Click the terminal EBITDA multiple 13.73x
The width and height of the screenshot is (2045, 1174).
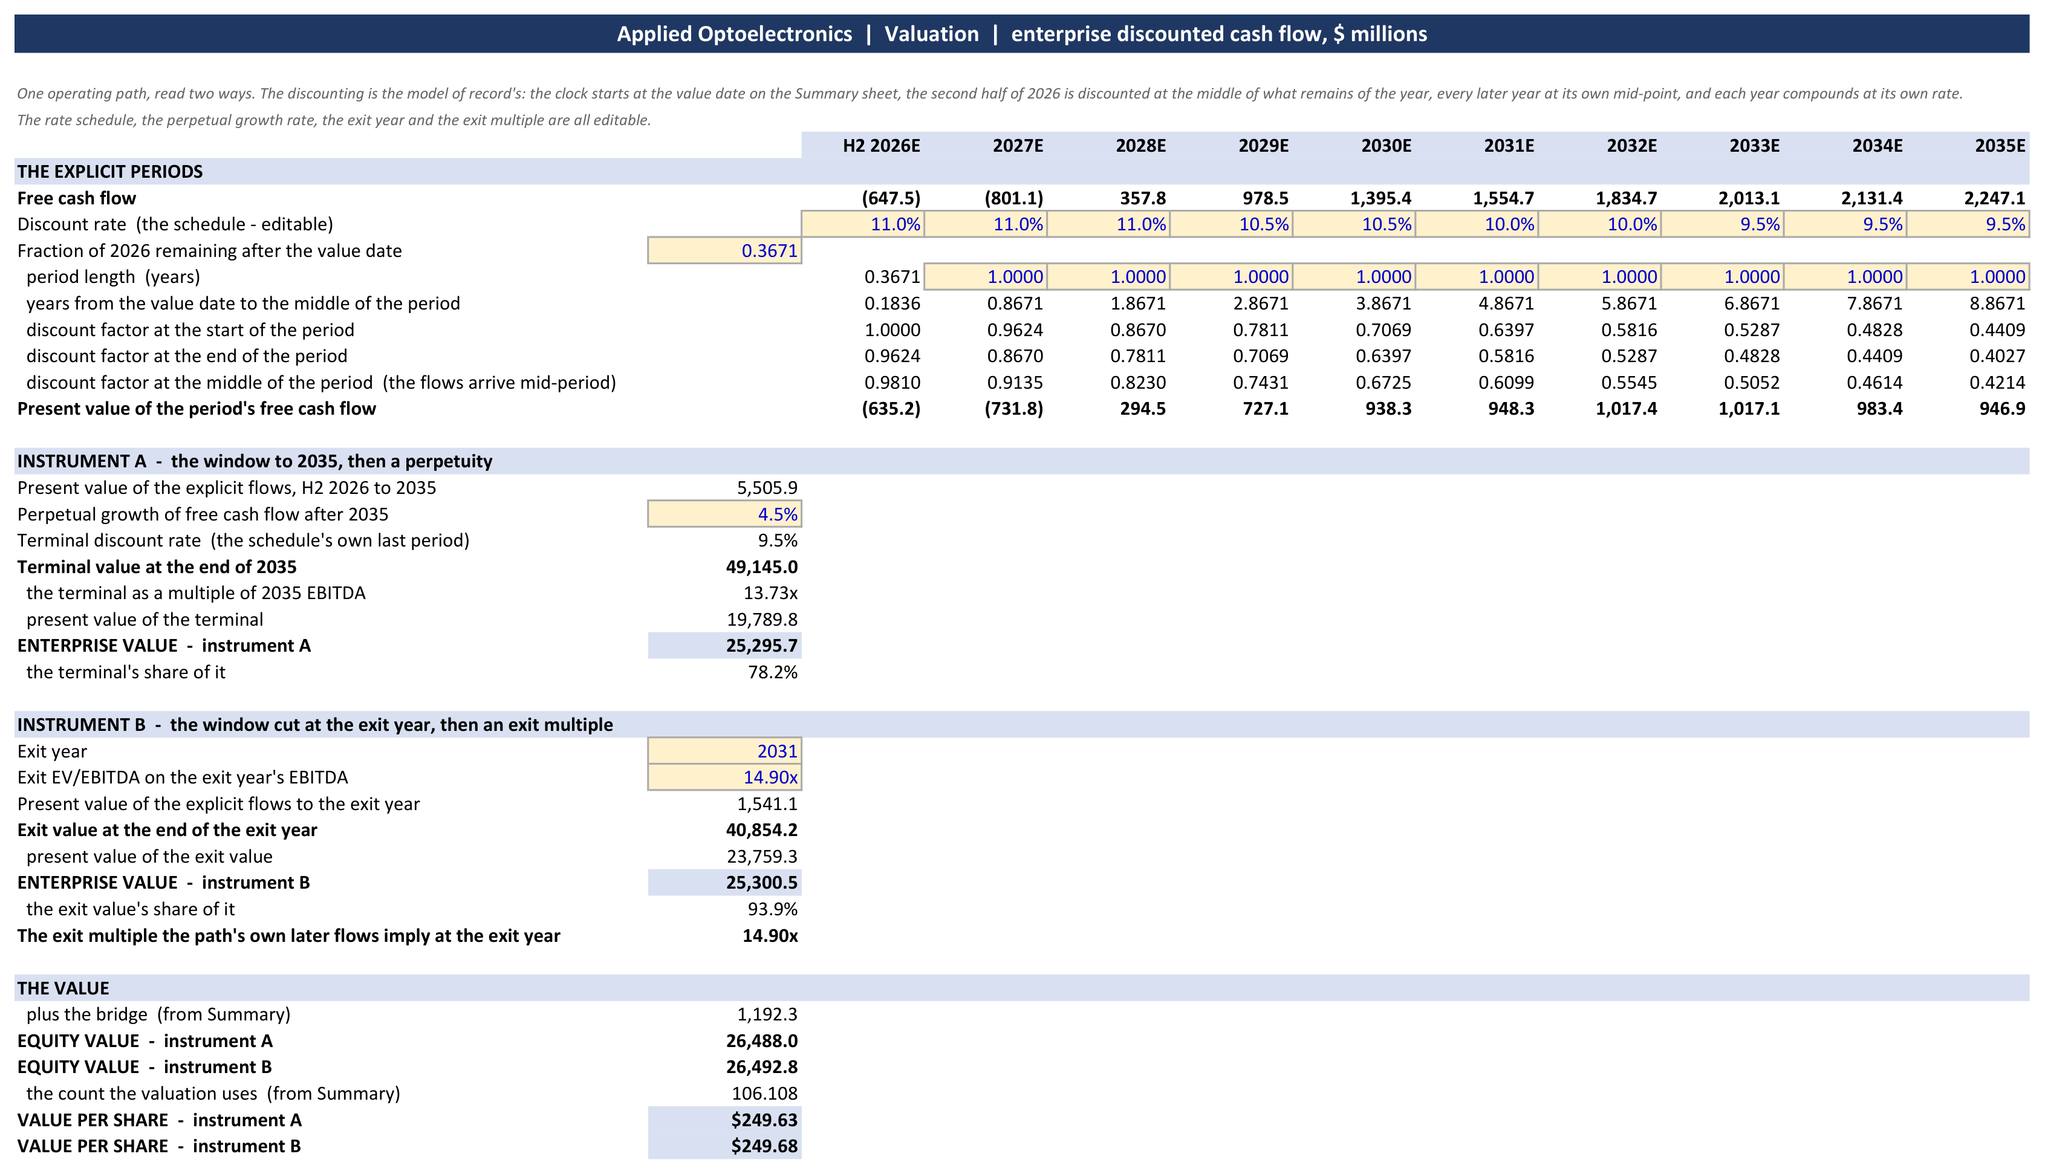click(x=770, y=594)
